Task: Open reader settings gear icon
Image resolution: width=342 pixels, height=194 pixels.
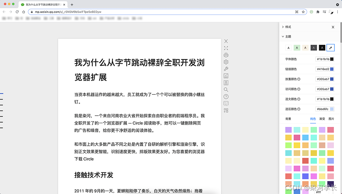Action: point(226,62)
